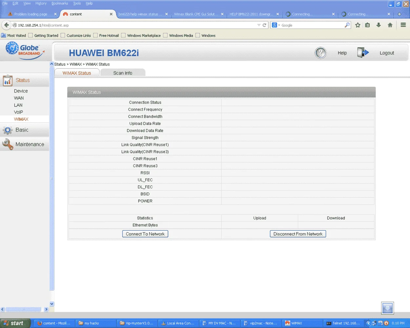Open the Firefox hamburger menu
410x328 pixels.
point(403,25)
